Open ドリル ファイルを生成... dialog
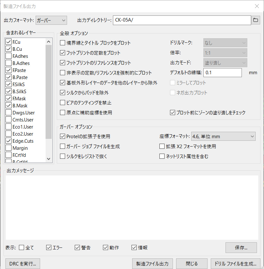The image size is (264, 269). pos(235,264)
